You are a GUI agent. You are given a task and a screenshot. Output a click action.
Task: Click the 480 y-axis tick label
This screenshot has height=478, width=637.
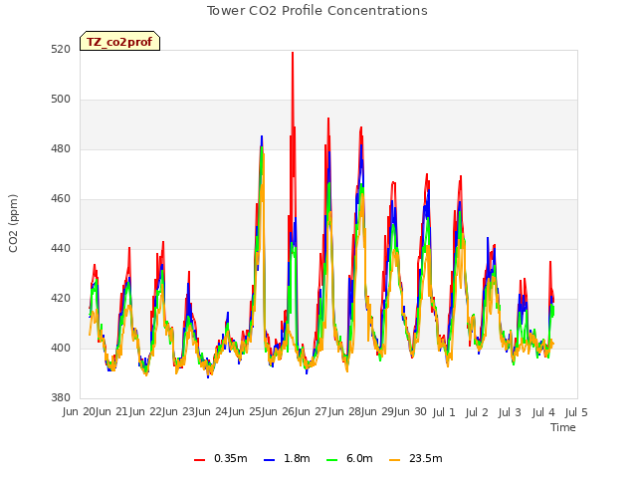(x=61, y=148)
